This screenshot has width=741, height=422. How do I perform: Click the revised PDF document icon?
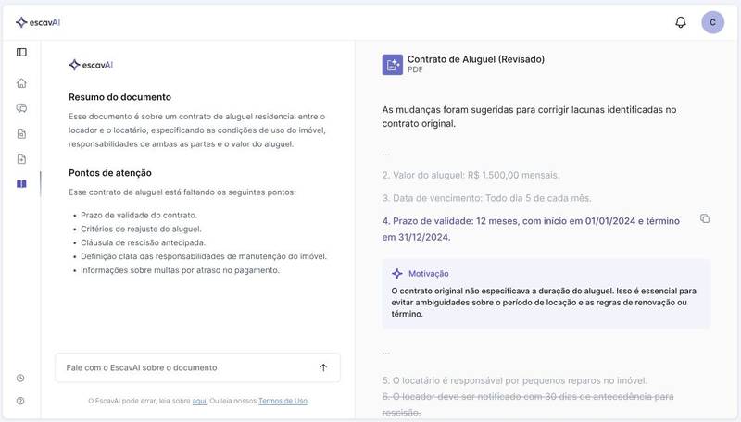392,65
